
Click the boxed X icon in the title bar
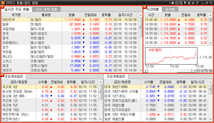pyautogui.click(x=177, y=3)
